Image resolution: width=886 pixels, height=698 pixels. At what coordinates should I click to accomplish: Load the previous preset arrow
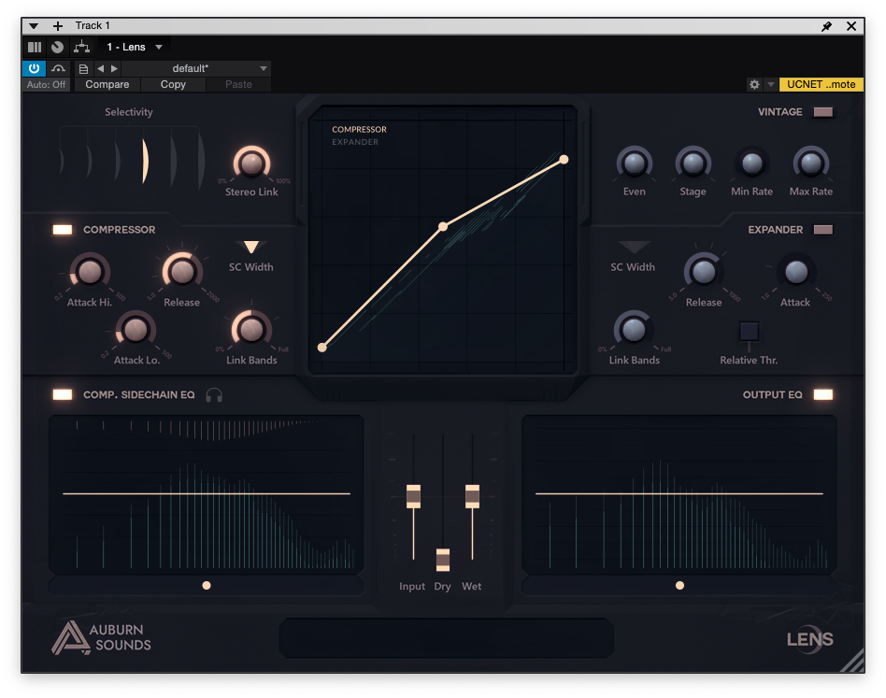pyautogui.click(x=100, y=68)
